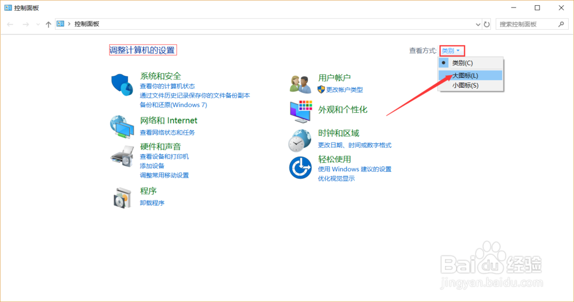Click the Forward navigation arrow
The image size is (574, 302).
coord(26,24)
